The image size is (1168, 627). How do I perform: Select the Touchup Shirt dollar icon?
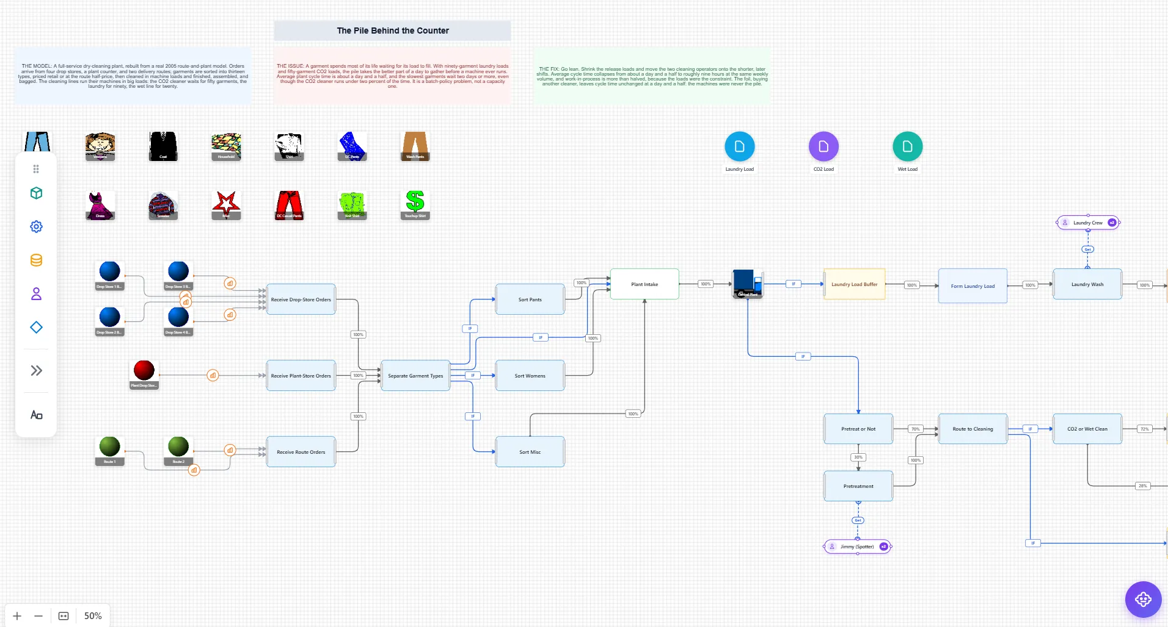415,206
